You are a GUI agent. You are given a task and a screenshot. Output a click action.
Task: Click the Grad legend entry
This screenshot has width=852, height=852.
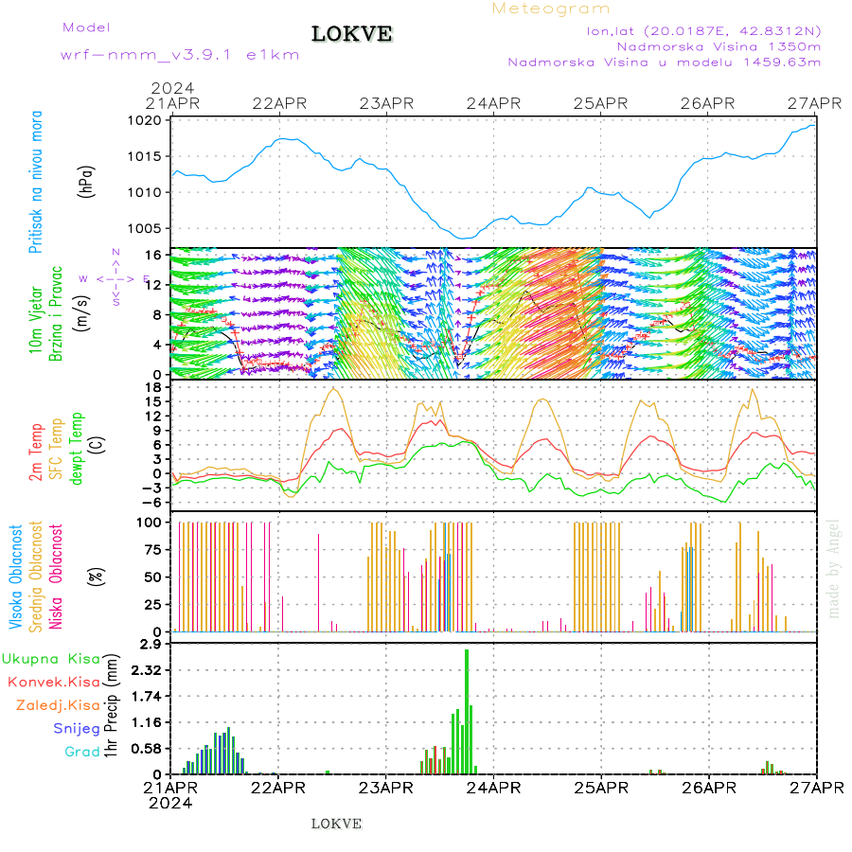82,752
